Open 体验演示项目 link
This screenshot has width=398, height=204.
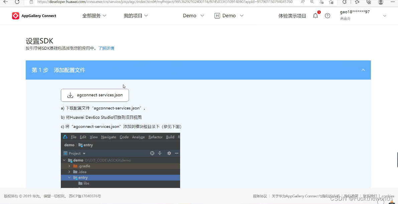click(292, 16)
